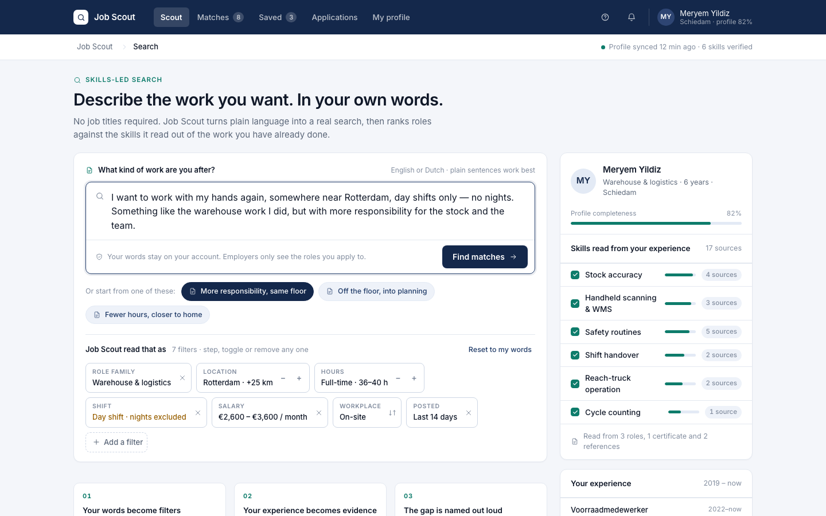Open the Saved tab
This screenshot has width=826, height=516.
click(x=277, y=17)
